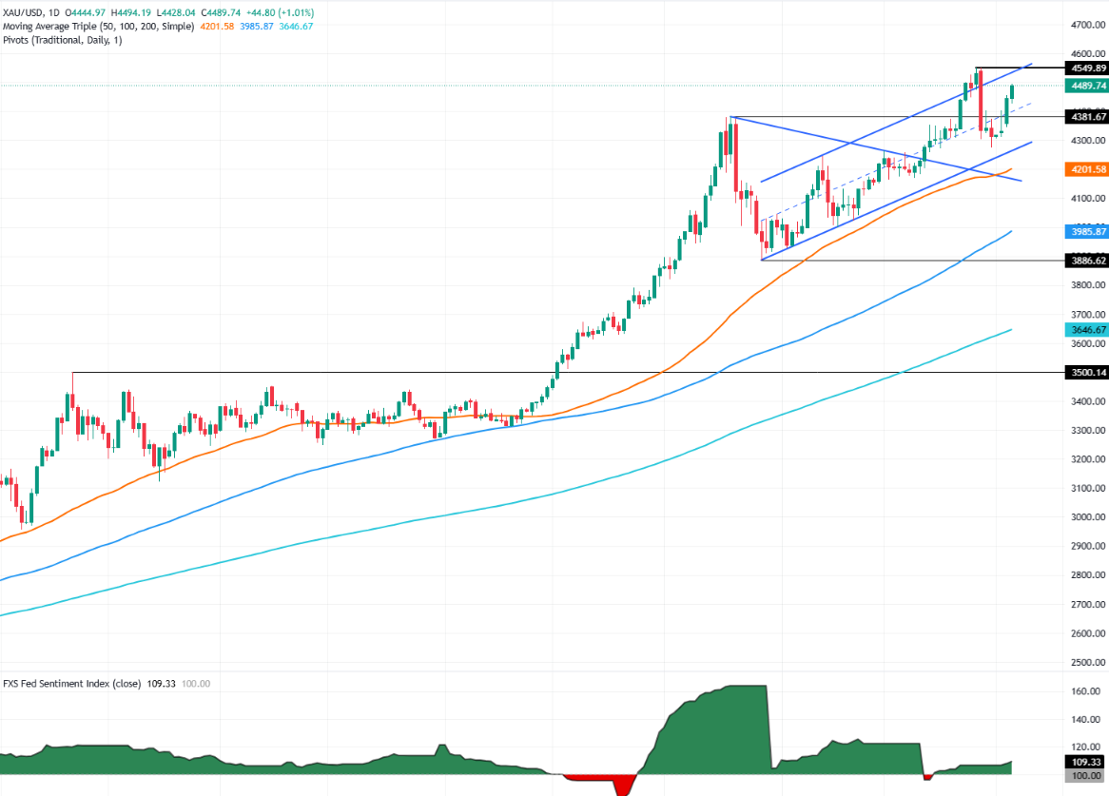Image resolution: width=1109 pixels, height=796 pixels.
Task: Click the orange 4201.58 moving average label
Action: click(x=1088, y=169)
